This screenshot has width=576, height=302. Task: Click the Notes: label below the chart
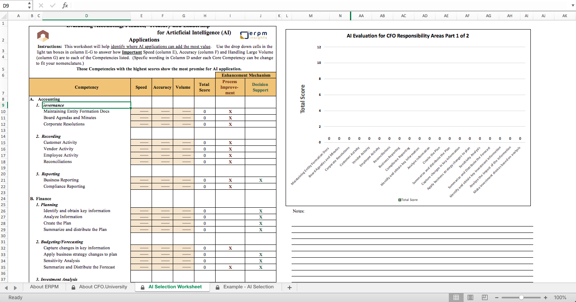(298, 211)
